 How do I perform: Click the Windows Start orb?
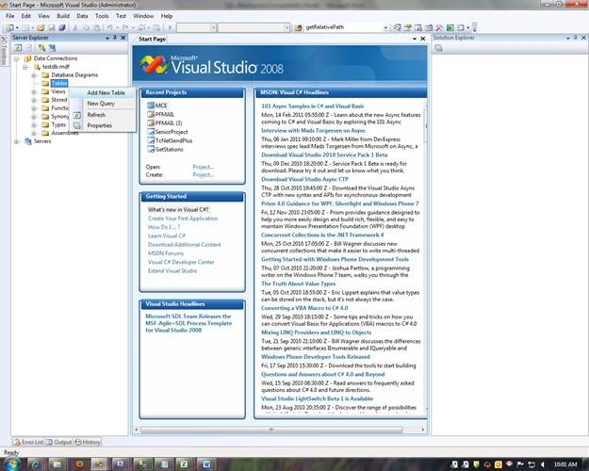pyautogui.click(x=11, y=463)
